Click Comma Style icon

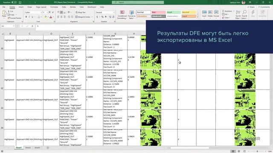pyautogui.click(x=106, y=17)
